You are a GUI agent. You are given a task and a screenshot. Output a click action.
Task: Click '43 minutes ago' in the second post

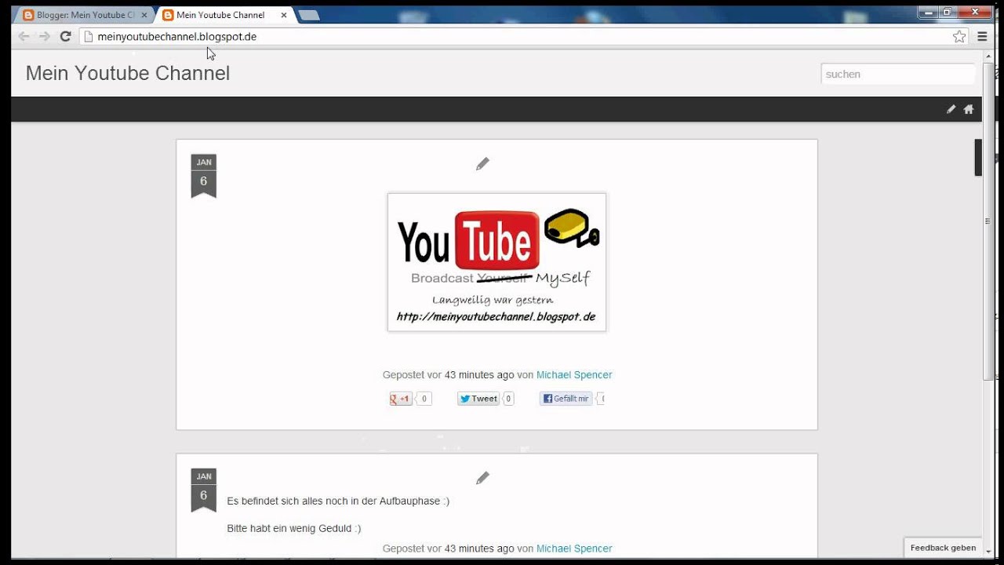click(479, 549)
